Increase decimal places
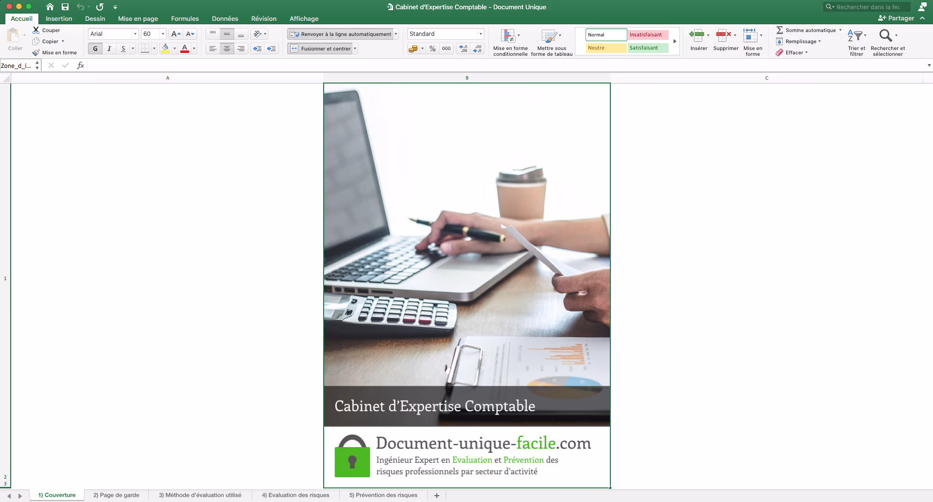This screenshot has width=933, height=502. pyautogui.click(x=464, y=49)
